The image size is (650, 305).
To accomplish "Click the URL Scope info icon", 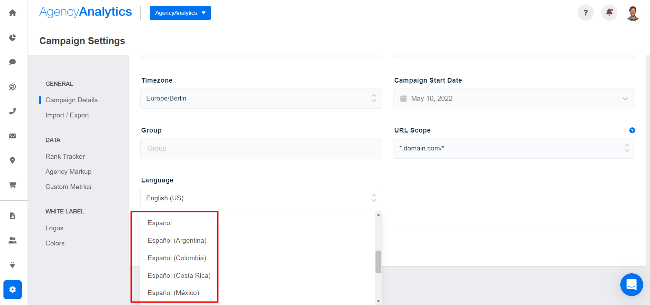I will 632,130.
